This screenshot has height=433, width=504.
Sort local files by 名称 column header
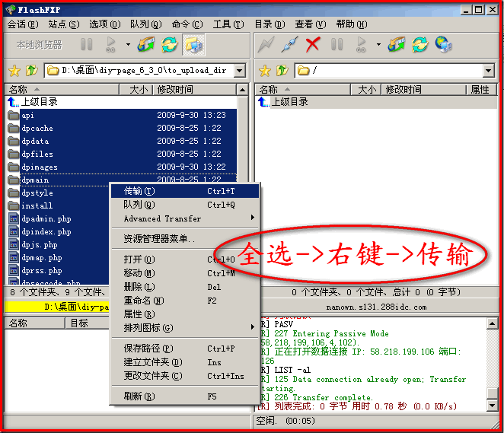pos(62,89)
